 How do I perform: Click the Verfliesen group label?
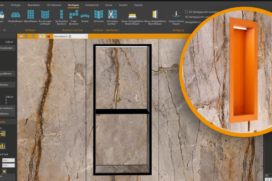pos(30,30)
